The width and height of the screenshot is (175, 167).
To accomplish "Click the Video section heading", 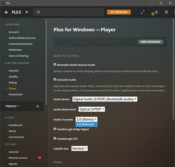I will click(58, 162).
